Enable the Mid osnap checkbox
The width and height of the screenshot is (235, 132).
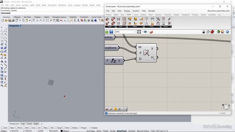24,128
